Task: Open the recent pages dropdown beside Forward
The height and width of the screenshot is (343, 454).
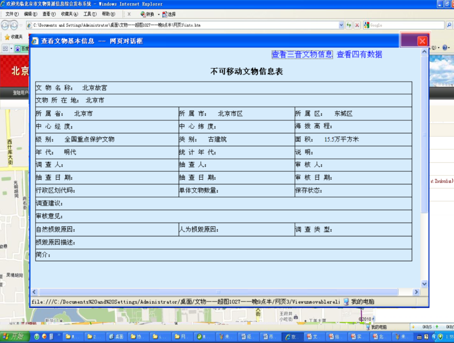Action: [x=21, y=26]
